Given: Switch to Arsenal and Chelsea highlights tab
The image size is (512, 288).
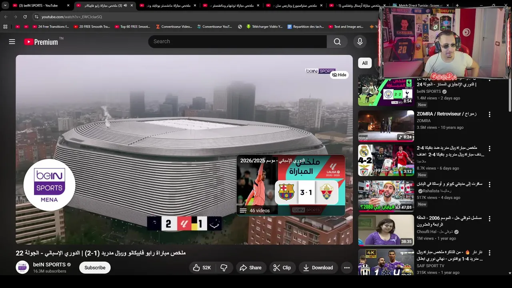Looking at the screenshot, I should [358, 6].
